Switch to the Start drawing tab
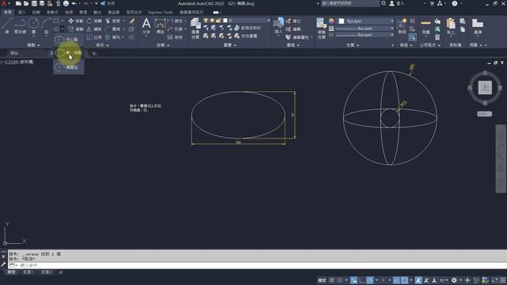The height and width of the screenshot is (285, 507). (14, 53)
